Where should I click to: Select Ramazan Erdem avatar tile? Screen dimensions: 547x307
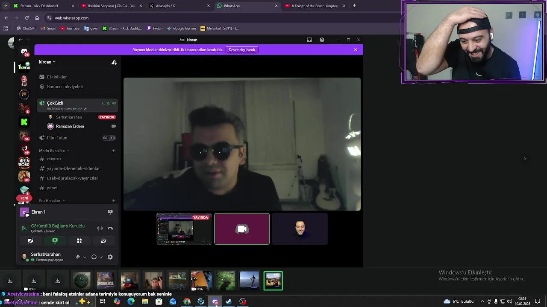click(300, 229)
